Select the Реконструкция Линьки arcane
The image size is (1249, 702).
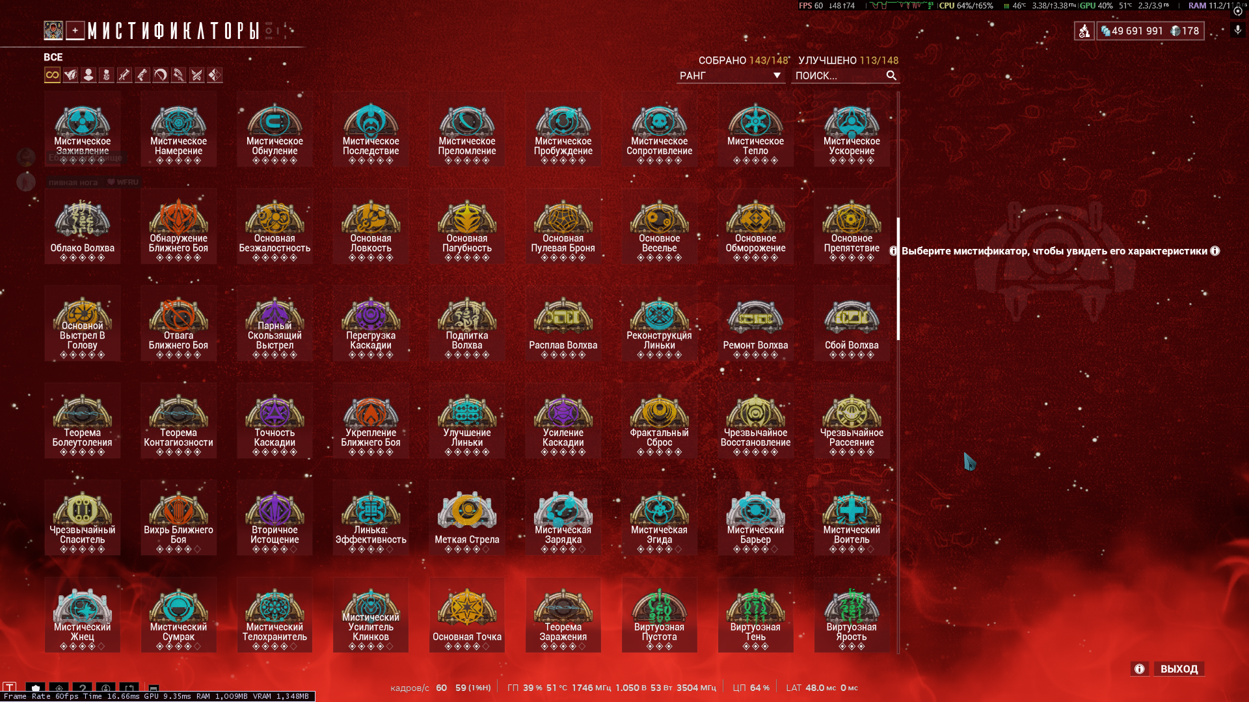(x=660, y=323)
